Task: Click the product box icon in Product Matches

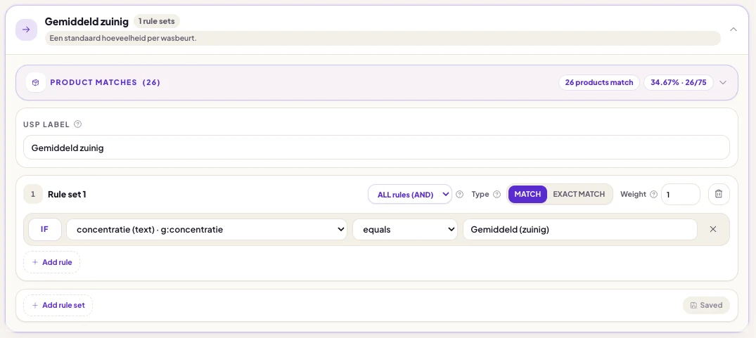Action: (x=36, y=82)
